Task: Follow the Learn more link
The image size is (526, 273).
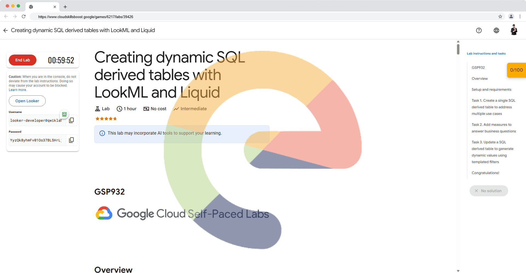Action: click(x=18, y=90)
